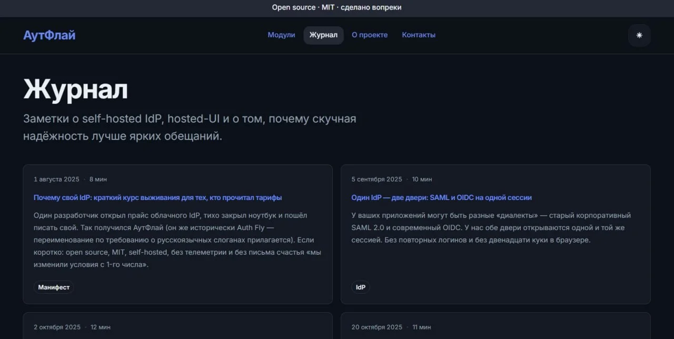Click the '2 октября 2025' date text
The height and width of the screenshot is (339, 674).
point(57,327)
